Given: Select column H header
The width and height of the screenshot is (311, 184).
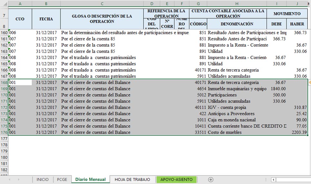Looking at the screenshot, I should (x=237, y=4).
